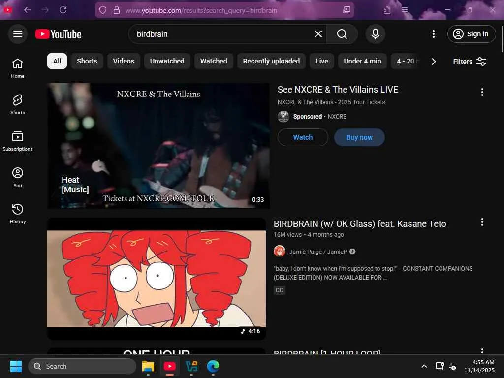
Task: Click the magnifying glass search button
Action: (x=342, y=34)
